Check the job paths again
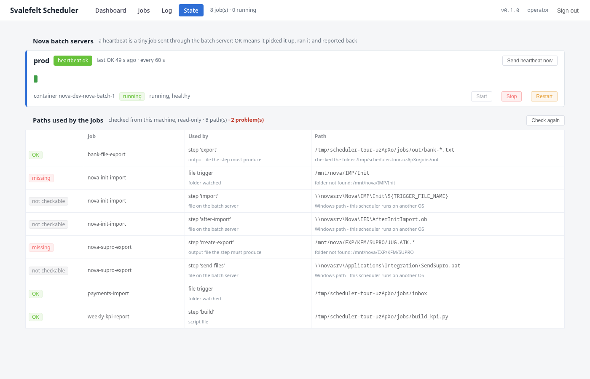The height and width of the screenshot is (379, 590). pos(545,120)
